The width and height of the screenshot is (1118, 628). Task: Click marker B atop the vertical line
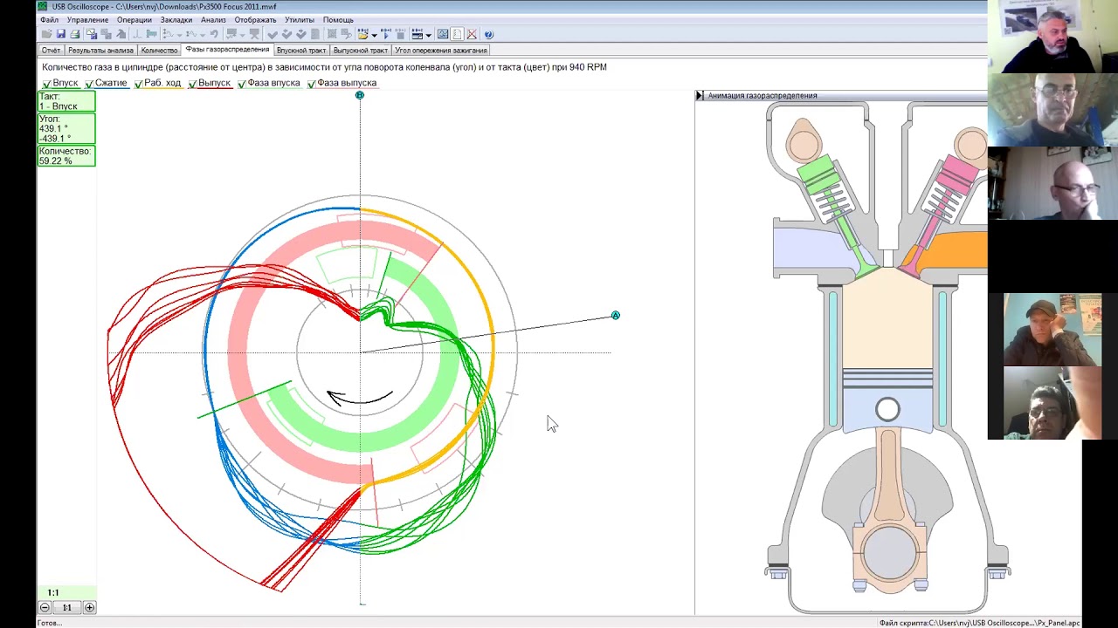tap(359, 94)
